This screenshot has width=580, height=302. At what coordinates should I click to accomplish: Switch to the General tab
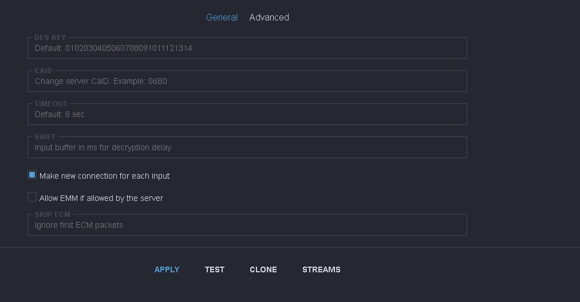[x=222, y=17]
